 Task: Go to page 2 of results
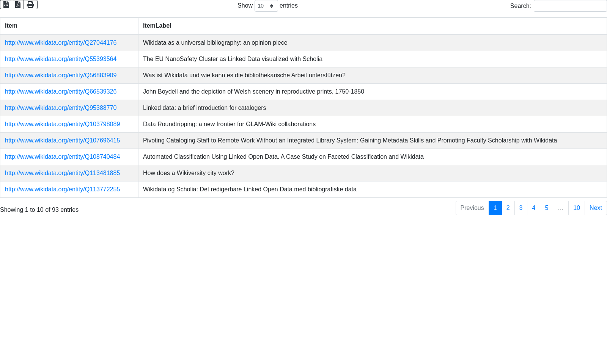[508, 208]
